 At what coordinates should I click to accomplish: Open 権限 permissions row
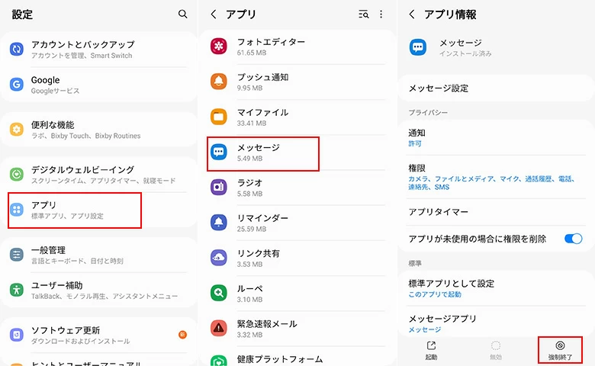pos(496,177)
